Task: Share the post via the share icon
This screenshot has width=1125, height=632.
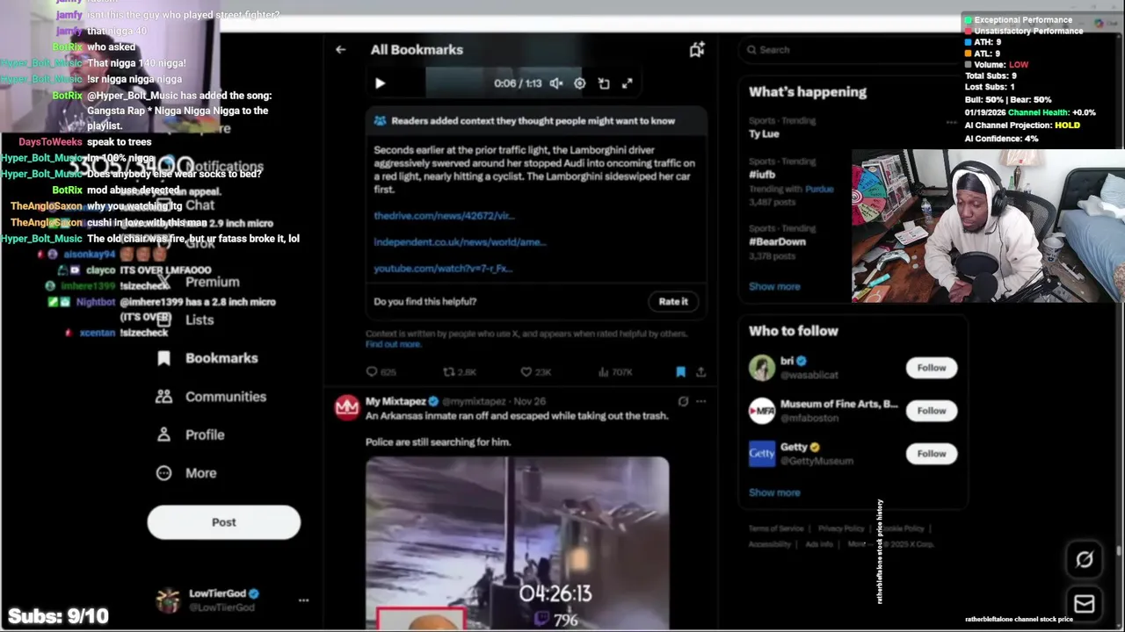Action: tap(700, 372)
